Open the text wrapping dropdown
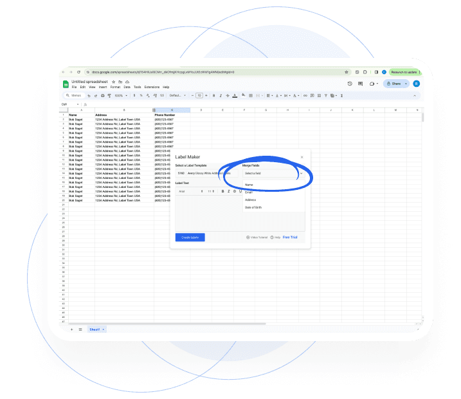 point(287,96)
